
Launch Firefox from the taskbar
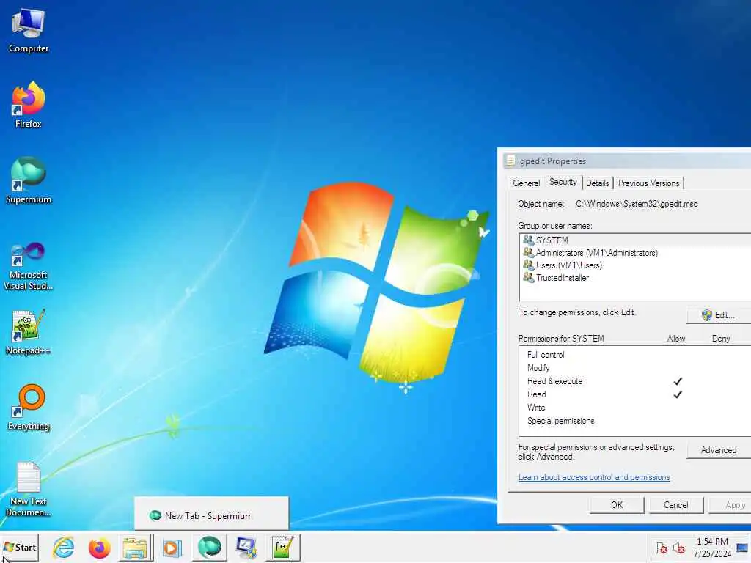click(99, 547)
